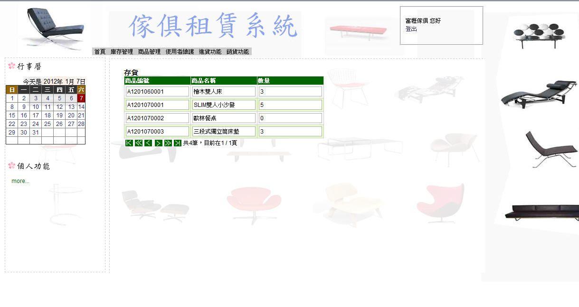This screenshot has width=579, height=307.
Task: Click the quantity field for 歐林餐桌
Action: tap(290, 118)
